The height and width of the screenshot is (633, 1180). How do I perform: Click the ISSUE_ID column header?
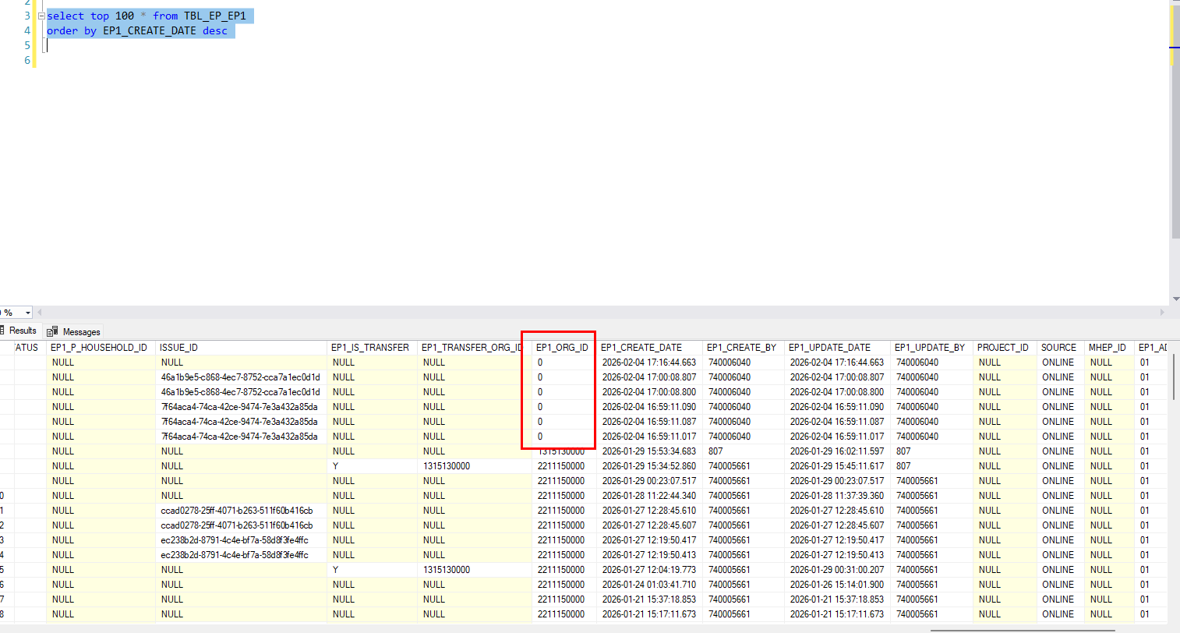pyautogui.click(x=178, y=348)
